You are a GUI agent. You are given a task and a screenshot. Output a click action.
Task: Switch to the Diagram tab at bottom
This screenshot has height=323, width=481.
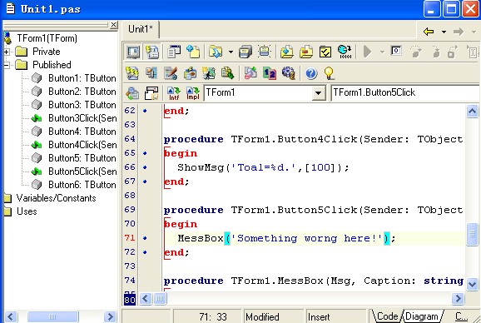coord(422,316)
